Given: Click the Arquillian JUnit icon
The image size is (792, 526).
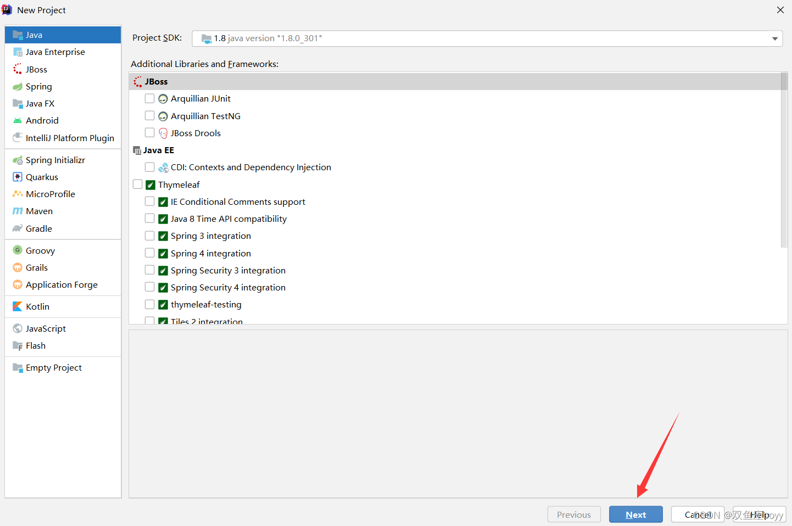Looking at the screenshot, I should (163, 99).
